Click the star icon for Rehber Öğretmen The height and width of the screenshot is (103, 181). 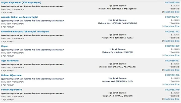tap(163, 84)
